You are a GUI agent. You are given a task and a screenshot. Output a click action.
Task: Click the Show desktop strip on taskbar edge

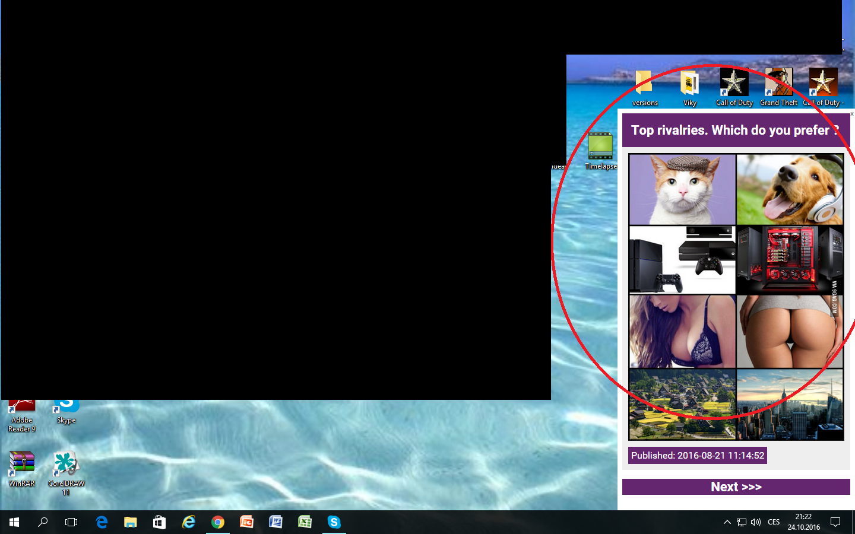(853, 522)
